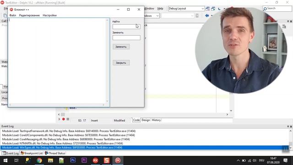This screenshot has height=165, width=293.
Task: Open the theme dropdown arrow beside moon
Action: [x=224, y=9]
